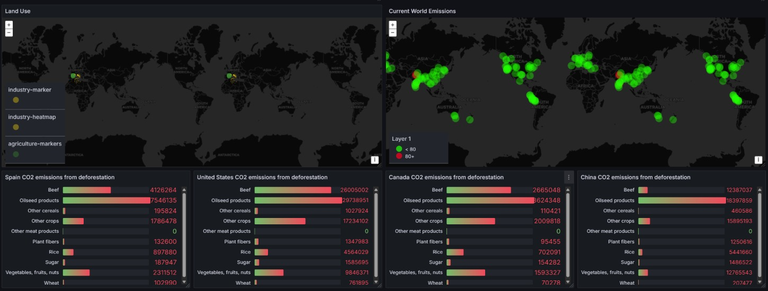Click resize handle of Spain emissions panel
This screenshot has width=768, height=291.
187,285
